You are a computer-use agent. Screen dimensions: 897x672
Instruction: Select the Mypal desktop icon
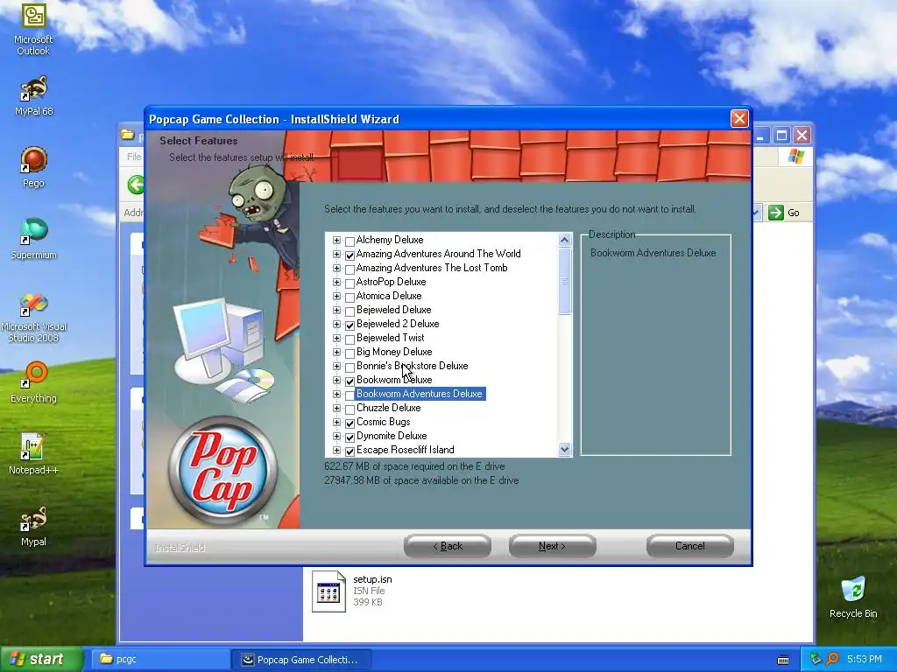(33, 526)
